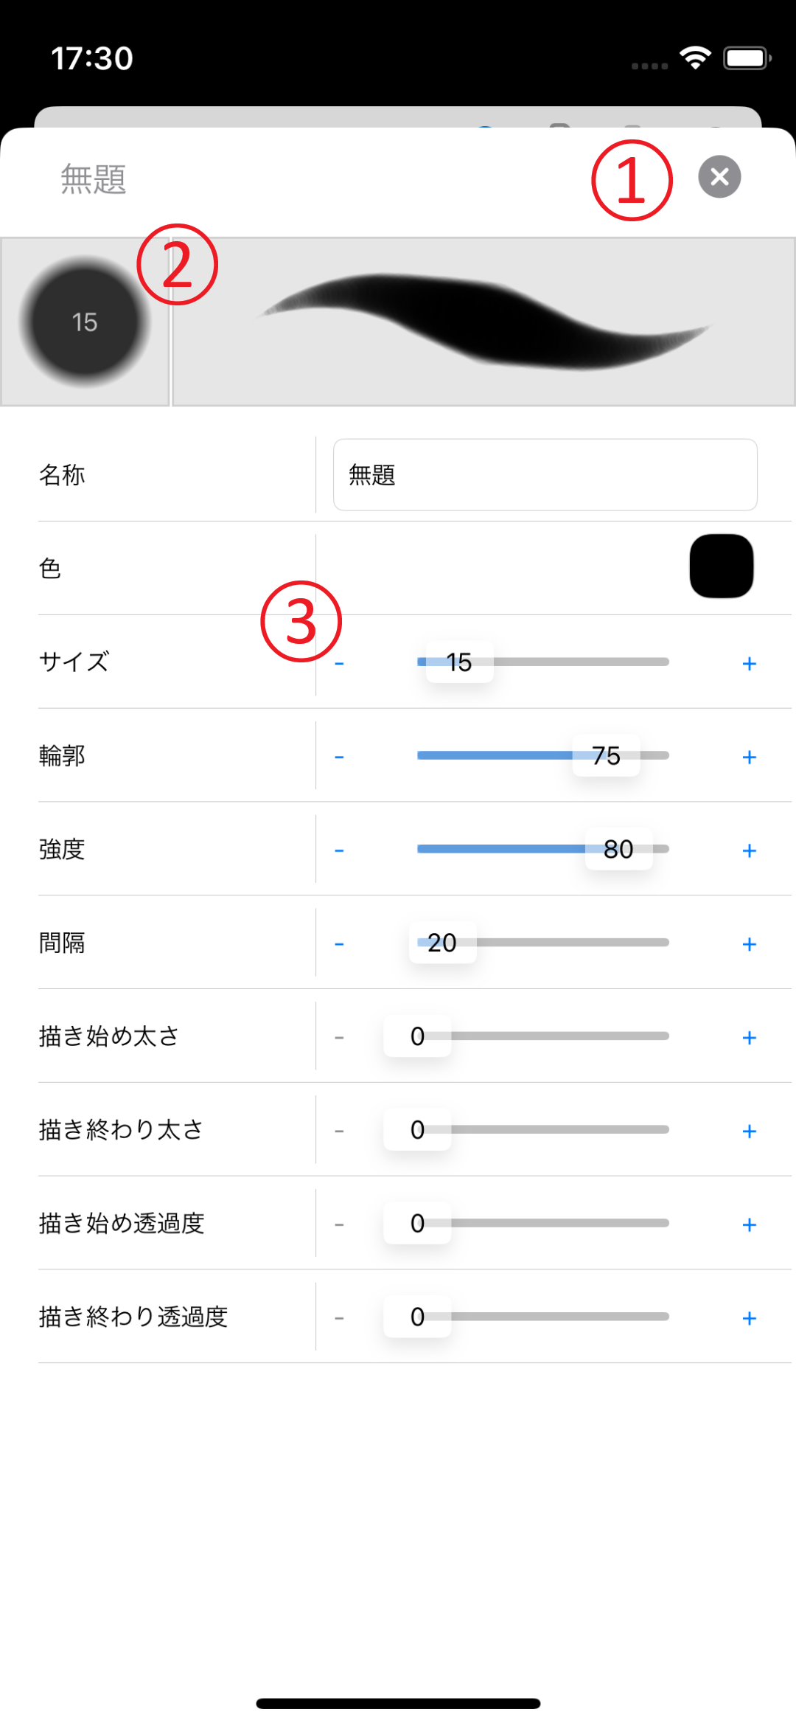Increase 描き始め透過度 with plus
Screen dimensions: 796x1726
click(749, 1224)
